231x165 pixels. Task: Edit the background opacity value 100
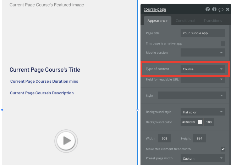209,122
